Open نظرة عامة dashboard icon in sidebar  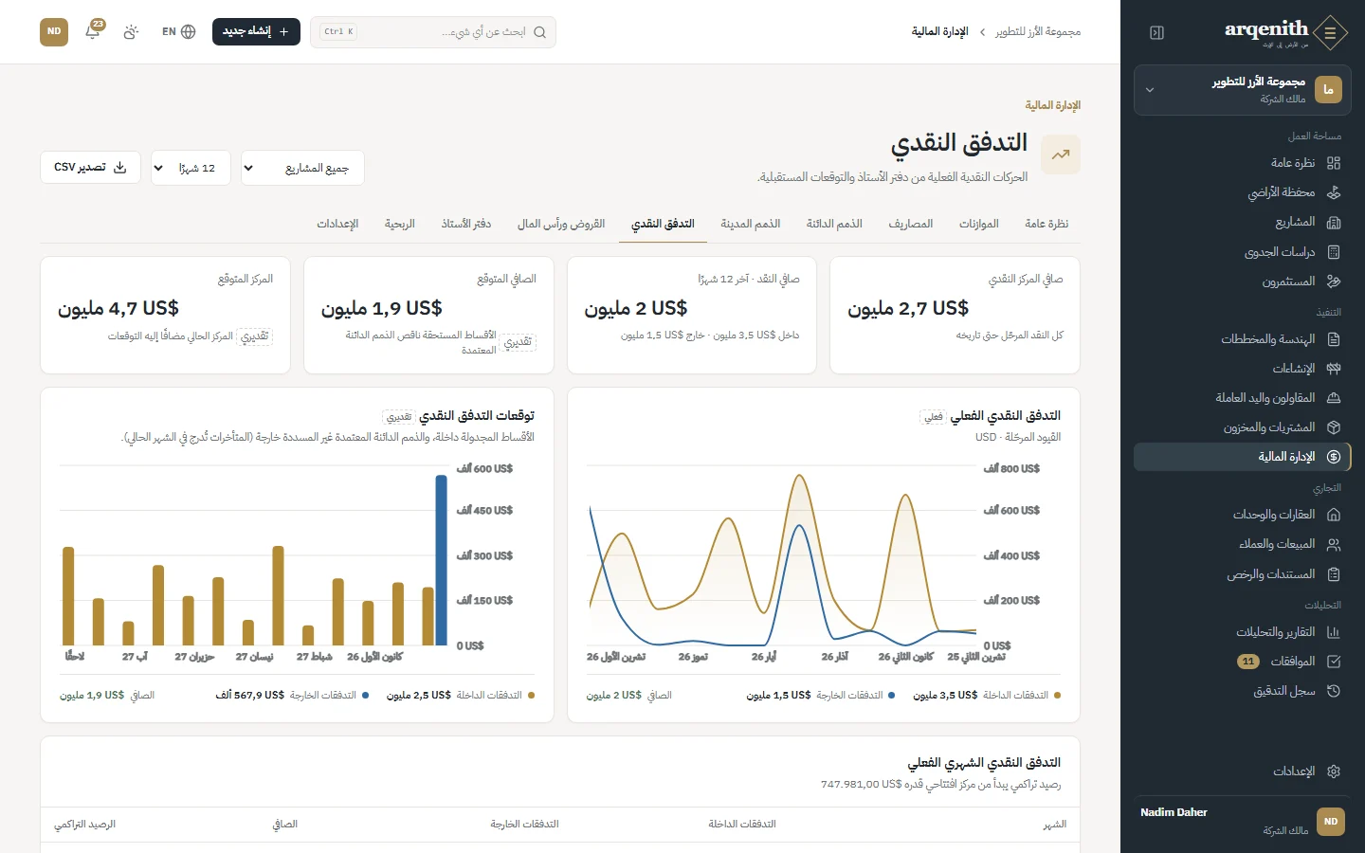pos(1334,163)
